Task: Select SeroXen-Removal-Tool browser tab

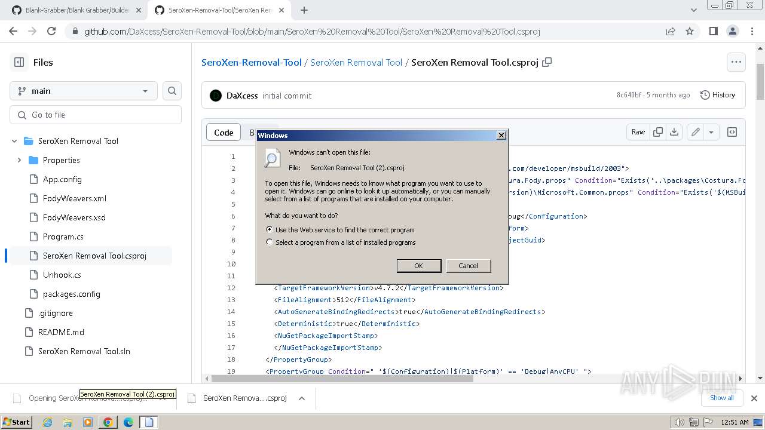Action: pos(219,10)
